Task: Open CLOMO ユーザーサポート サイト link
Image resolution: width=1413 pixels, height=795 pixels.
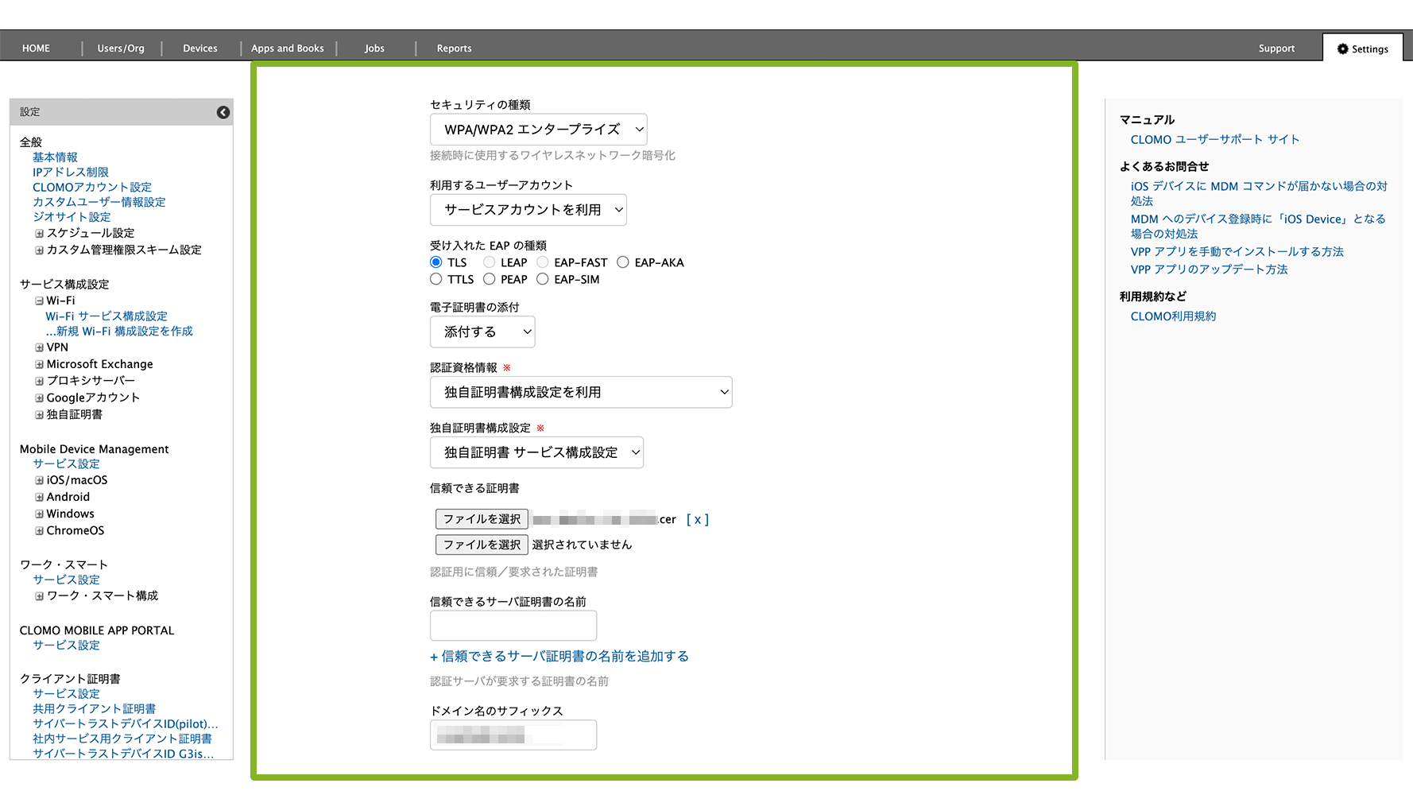Action: (1214, 139)
